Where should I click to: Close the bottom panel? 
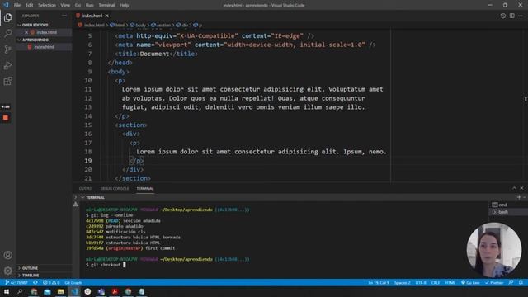click(521, 188)
